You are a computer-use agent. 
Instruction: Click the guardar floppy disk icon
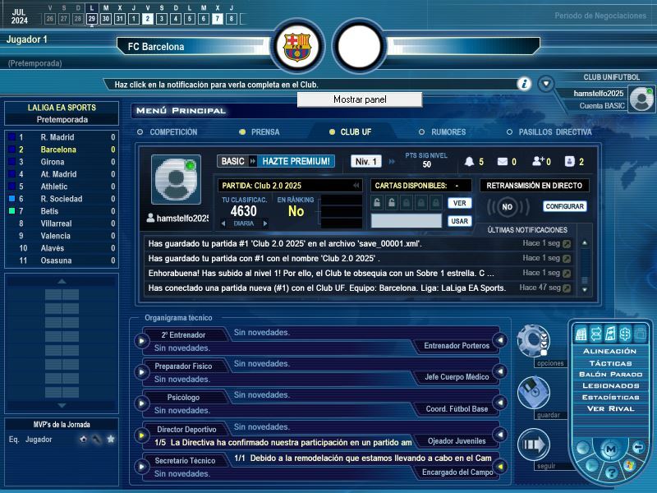pos(532,392)
